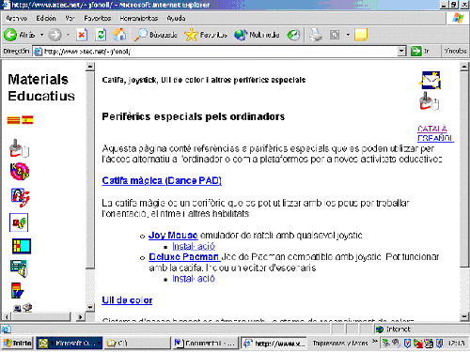Click the Inicio start button on taskbar
This screenshot has width=470, height=352.
pos(18,343)
